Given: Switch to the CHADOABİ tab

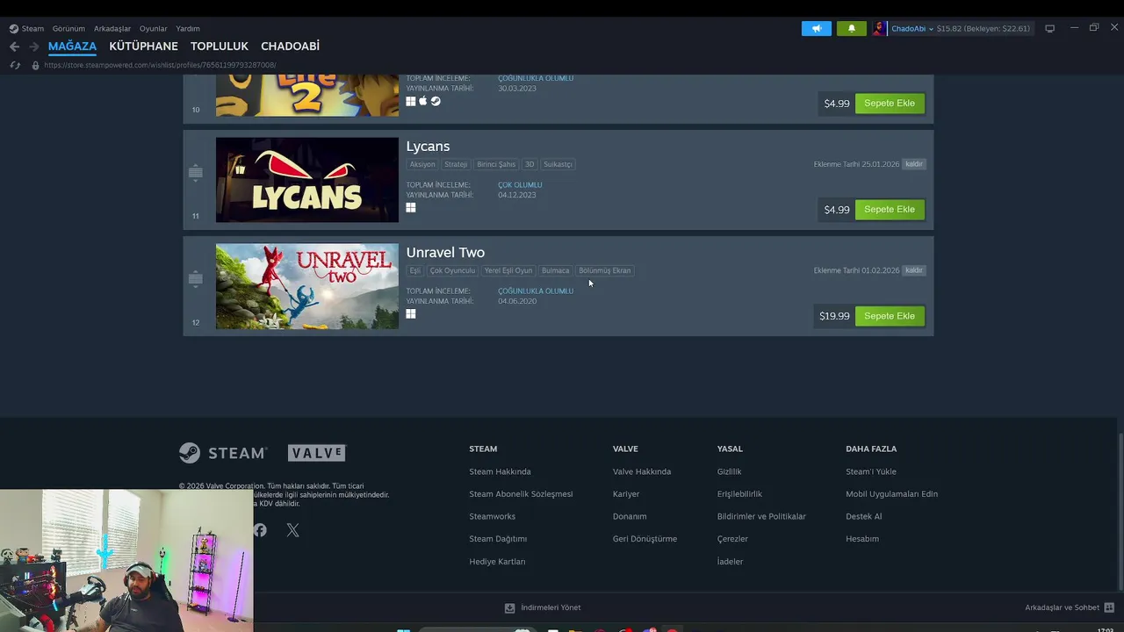Looking at the screenshot, I should (290, 46).
